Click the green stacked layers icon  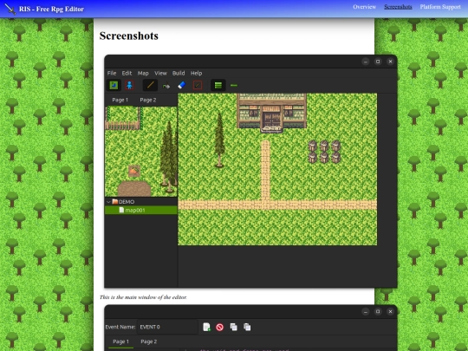[x=218, y=85]
